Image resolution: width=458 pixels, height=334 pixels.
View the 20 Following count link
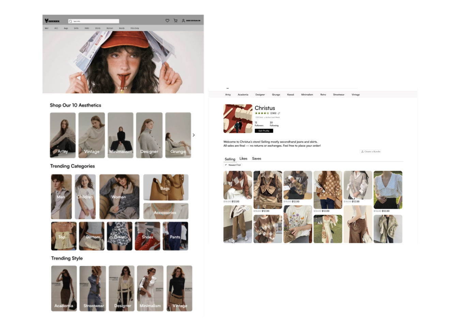274,124
